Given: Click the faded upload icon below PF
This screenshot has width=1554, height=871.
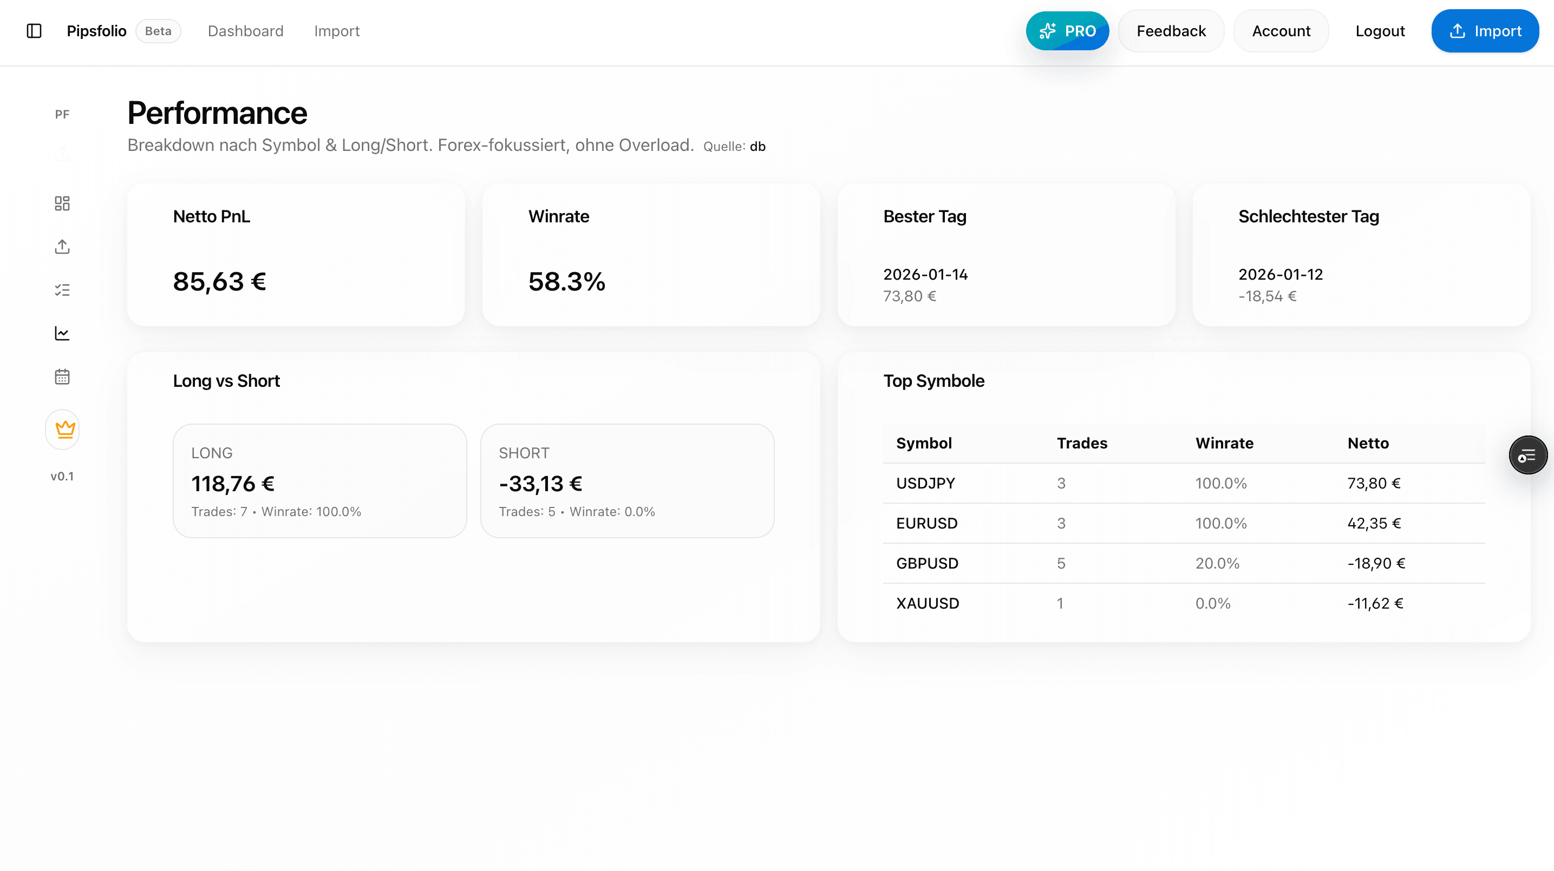Looking at the screenshot, I should [62, 154].
